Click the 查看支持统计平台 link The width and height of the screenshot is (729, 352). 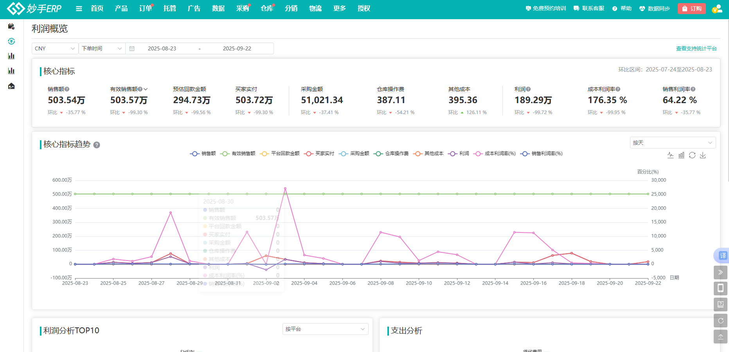[x=696, y=48]
